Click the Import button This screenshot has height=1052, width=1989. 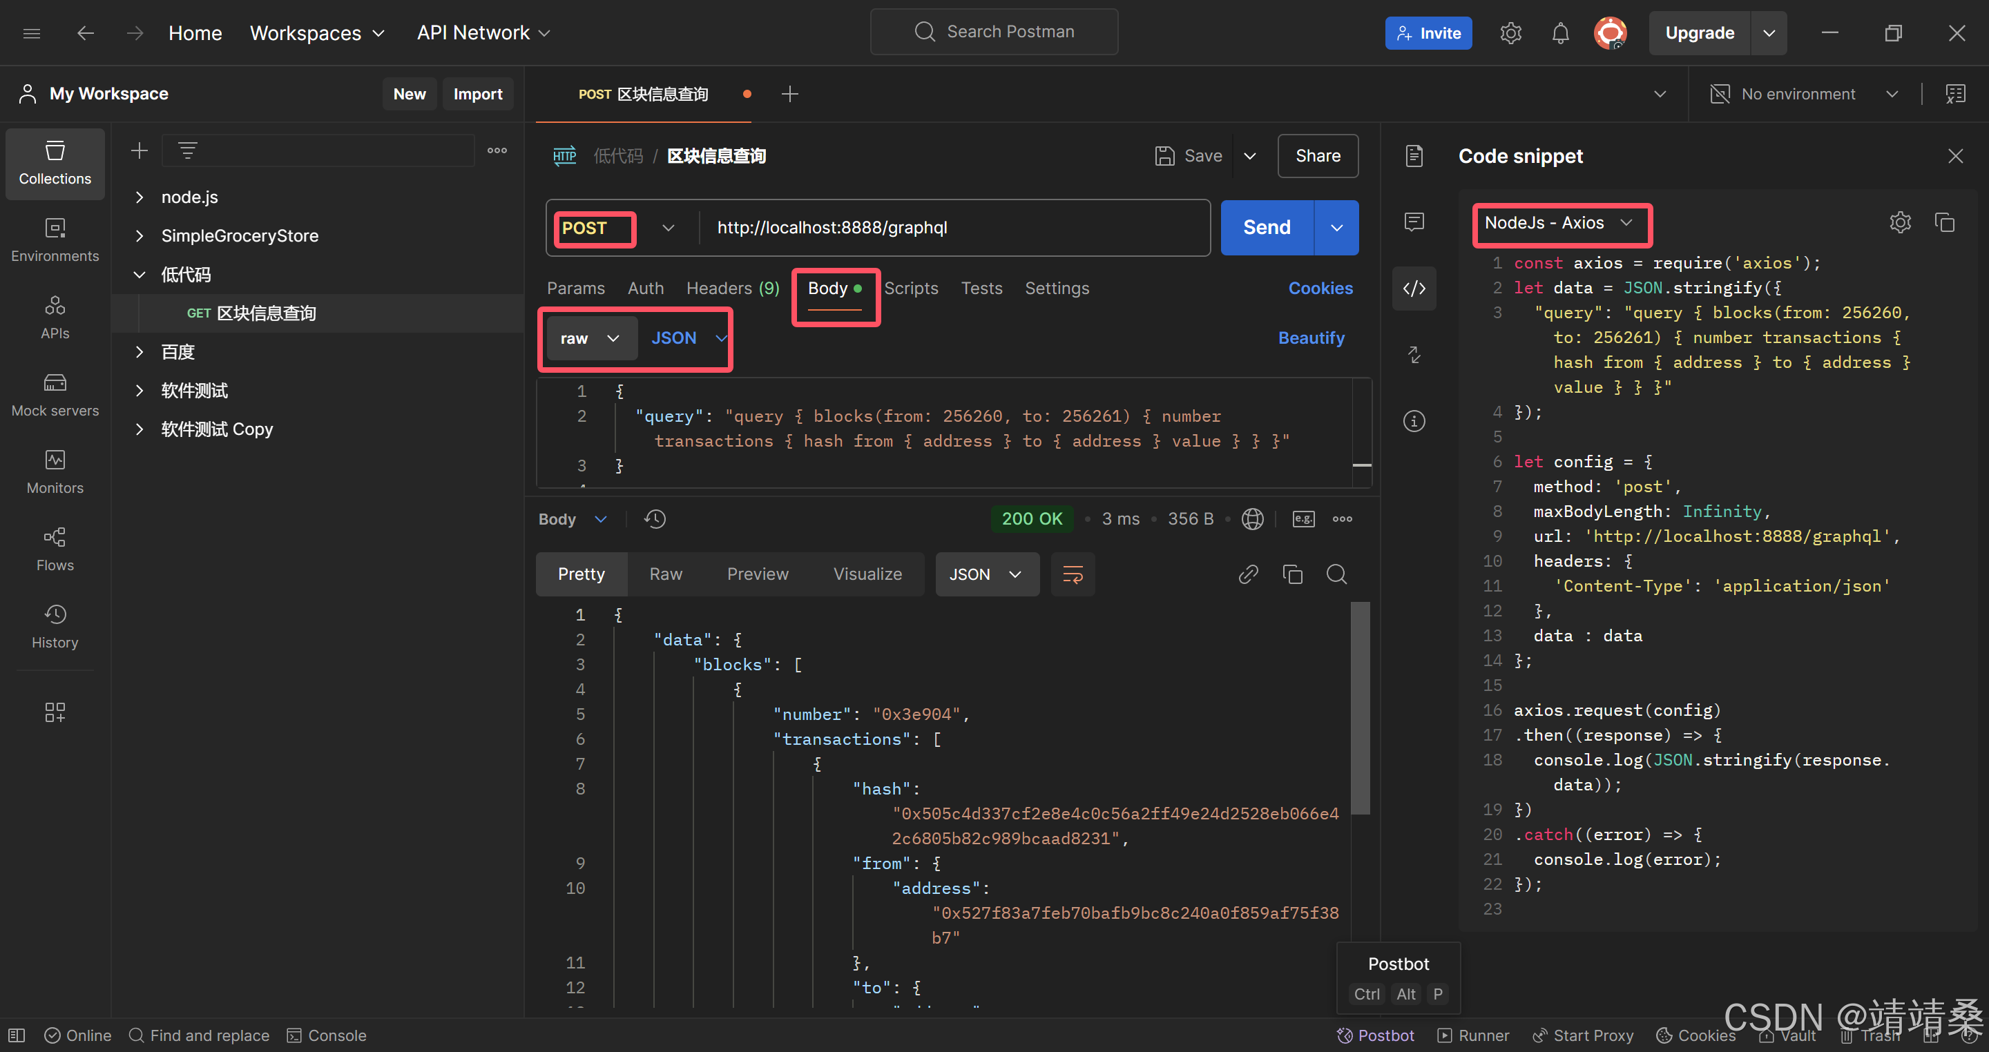click(477, 93)
